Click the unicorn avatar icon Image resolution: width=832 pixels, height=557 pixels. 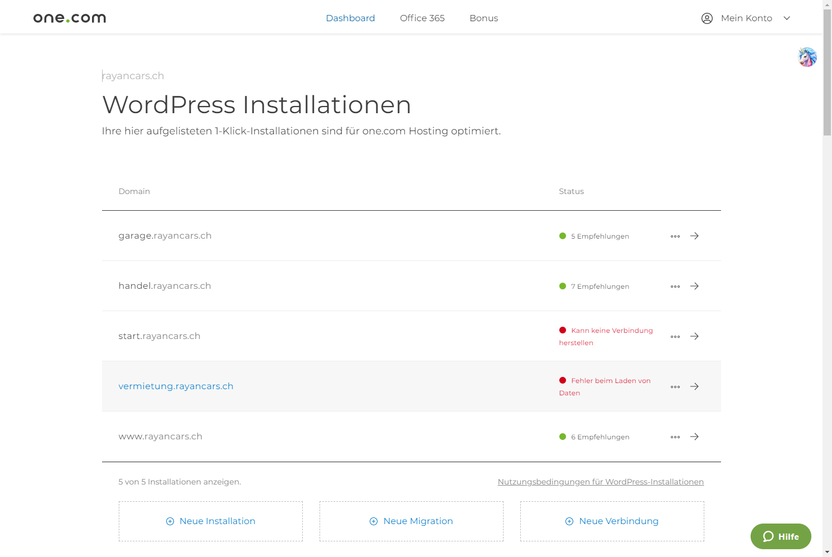click(807, 57)
